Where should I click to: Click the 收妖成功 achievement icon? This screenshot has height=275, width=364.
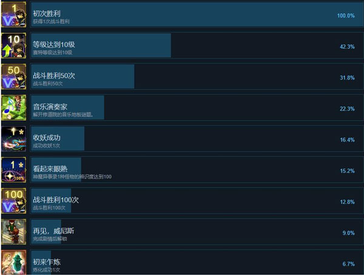click(13, 138)
